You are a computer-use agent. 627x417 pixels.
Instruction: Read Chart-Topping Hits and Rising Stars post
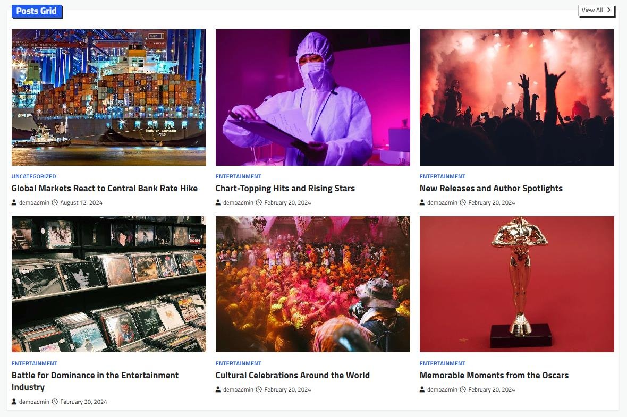(285, 188)
